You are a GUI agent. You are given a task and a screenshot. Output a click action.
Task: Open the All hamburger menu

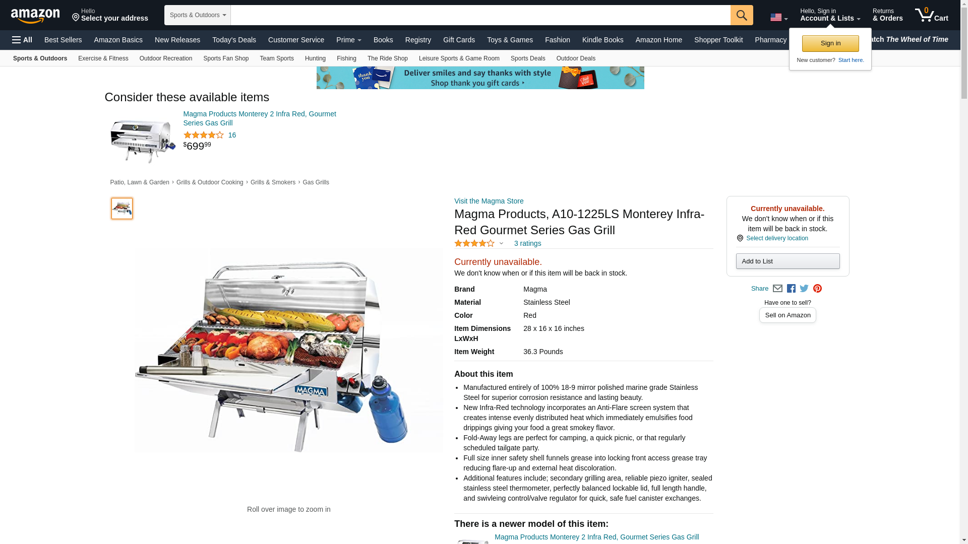click(22, 40)
